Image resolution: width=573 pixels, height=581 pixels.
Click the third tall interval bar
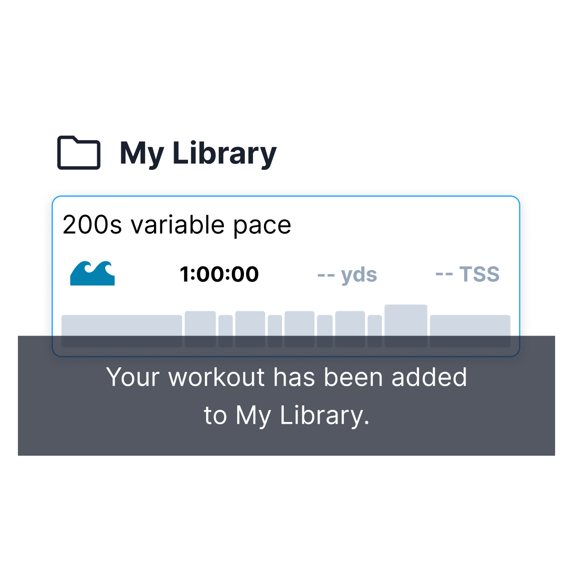coord(299,329)
